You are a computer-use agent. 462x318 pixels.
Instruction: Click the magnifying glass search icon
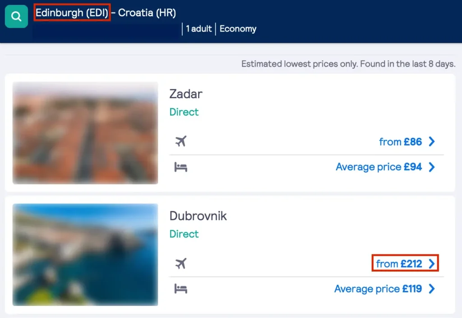pyautogui.click(x=16, y=16)
